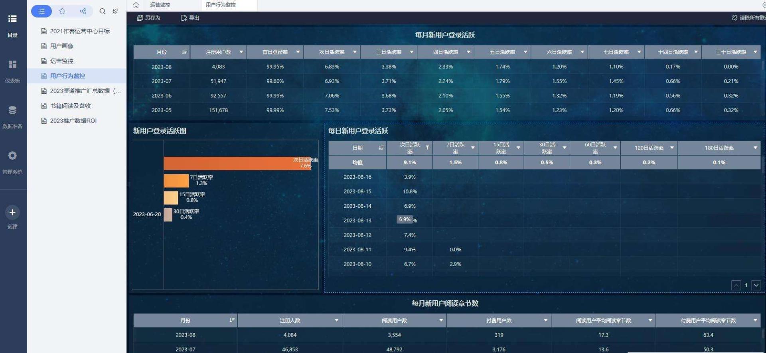Click the home icon tab
Image resolution: width=766 pixels, height=353 pixels.
136,5
